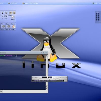Screen dimensions: 101x101
Task: Click the 'H: 80 %' humidity text
Action: pos(5,17)
